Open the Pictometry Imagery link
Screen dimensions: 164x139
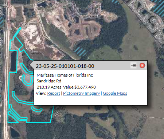pyautogui.click(x=81, y=93)
